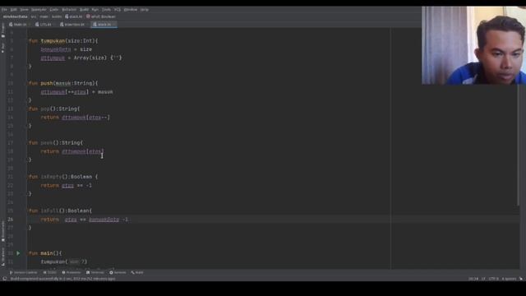
Task: Click line number 26 in the gutter
Action: click(11, 220)
